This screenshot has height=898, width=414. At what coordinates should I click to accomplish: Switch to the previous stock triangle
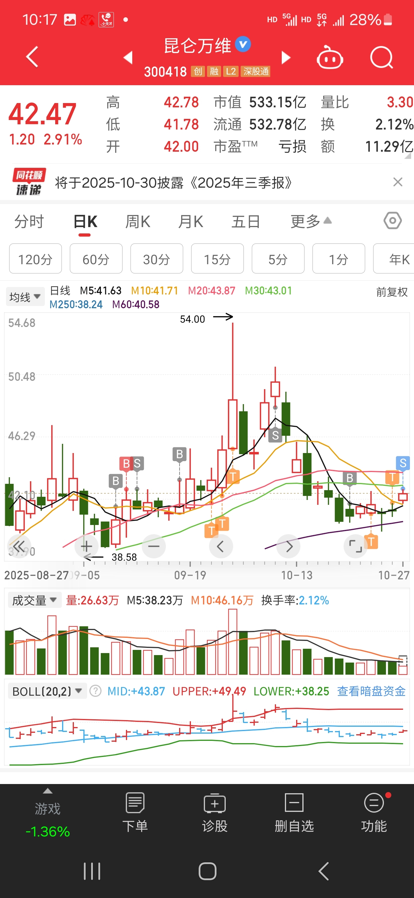coord(128,58)
